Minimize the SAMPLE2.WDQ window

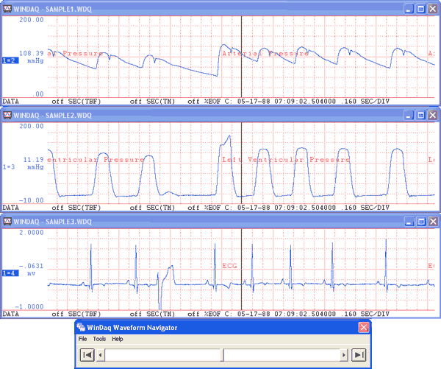(409, 115)
